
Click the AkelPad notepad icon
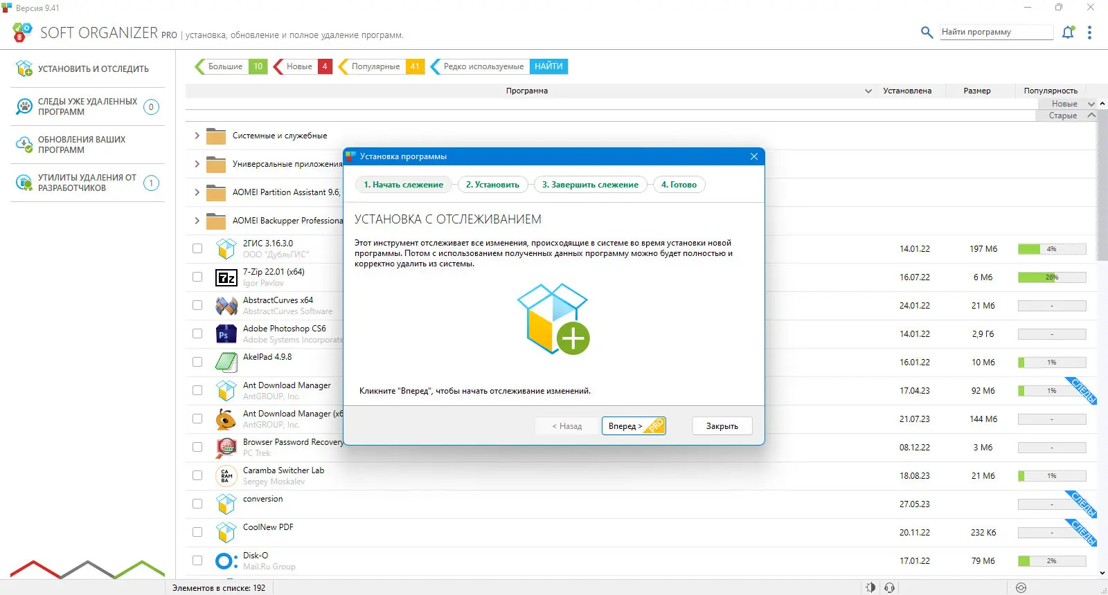(x=226, y=362)
